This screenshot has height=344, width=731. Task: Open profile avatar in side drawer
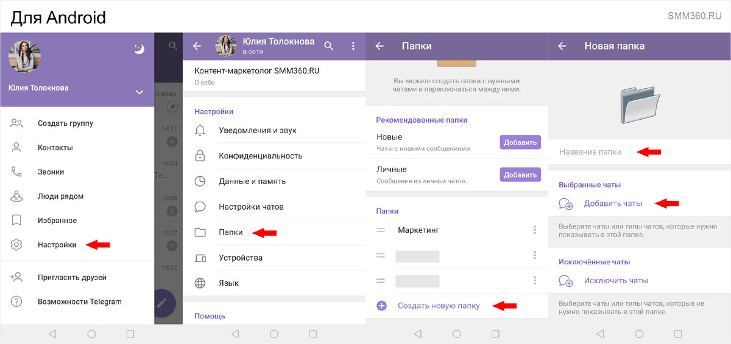(24, 56)
